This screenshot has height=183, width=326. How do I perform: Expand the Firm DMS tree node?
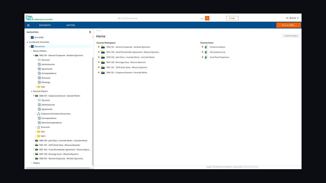(29, 37)
